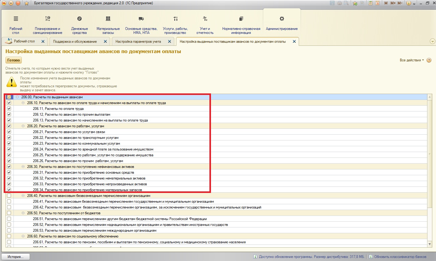Open Доступно обновление программы link
The height and width of the screenshot is (261, 436).
point(312,257)
